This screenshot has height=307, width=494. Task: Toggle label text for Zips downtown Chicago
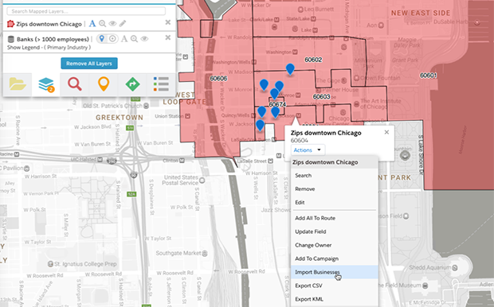pos(92,24)
